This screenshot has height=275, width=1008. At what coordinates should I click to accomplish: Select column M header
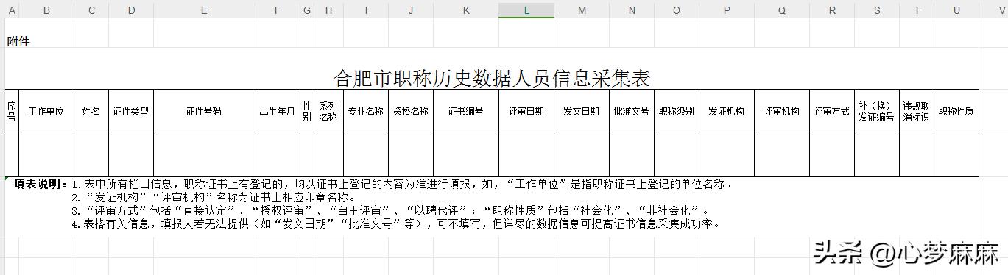[582, 10]
